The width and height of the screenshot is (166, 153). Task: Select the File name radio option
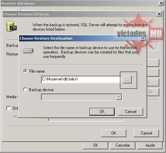pyautogui.click(x=26, y=71)
